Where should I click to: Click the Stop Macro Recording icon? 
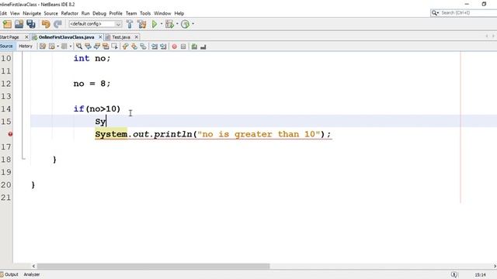183,46
